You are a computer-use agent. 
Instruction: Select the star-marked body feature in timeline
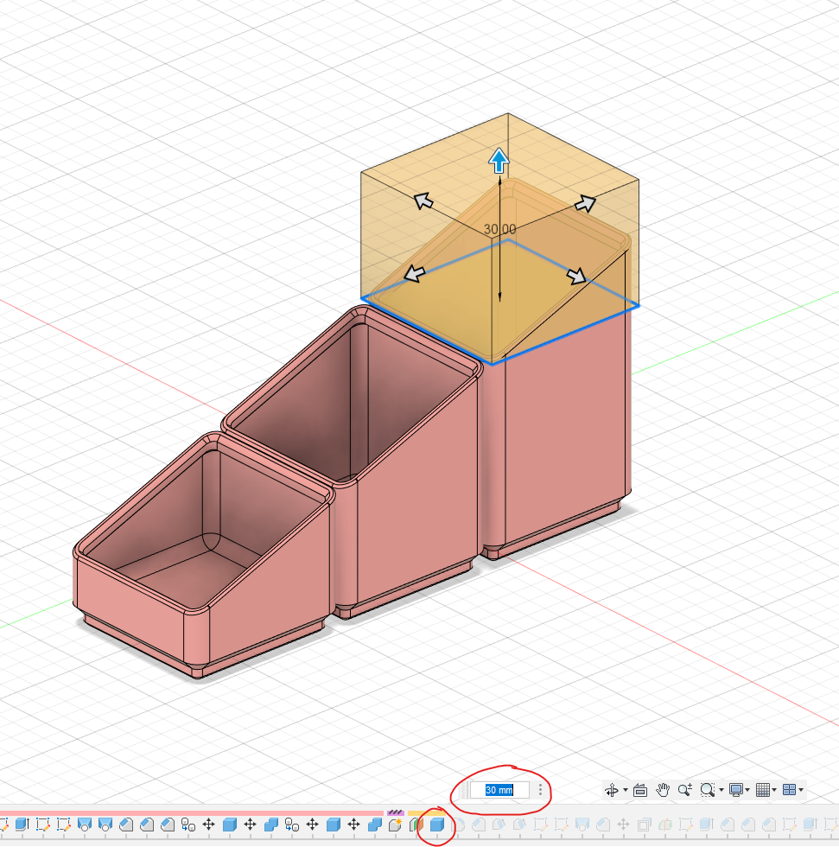pyautogui.click(x=396, y=825)
